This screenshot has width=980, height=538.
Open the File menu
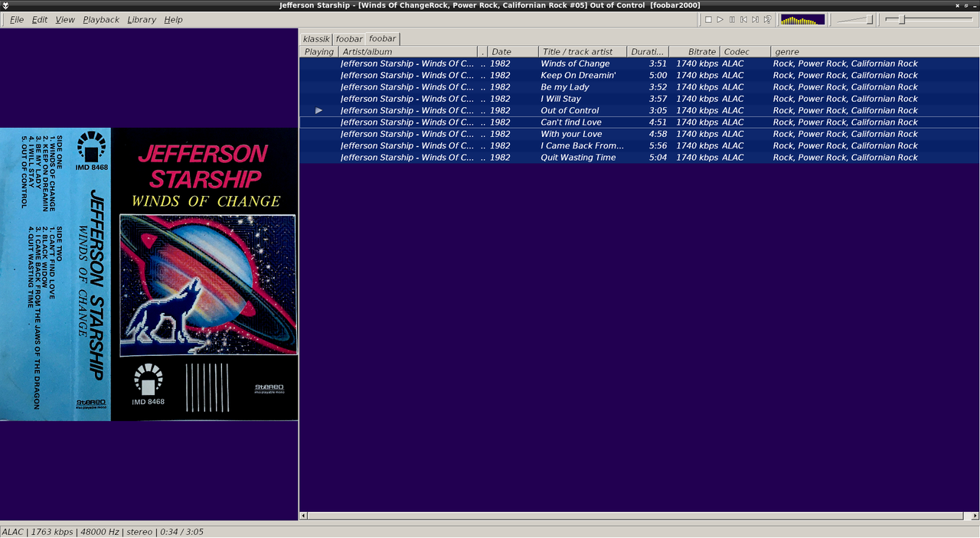(16, 19)
